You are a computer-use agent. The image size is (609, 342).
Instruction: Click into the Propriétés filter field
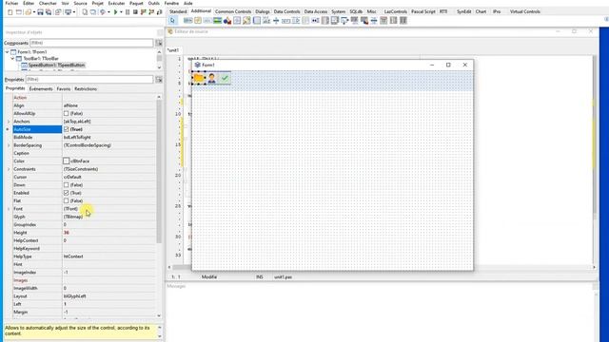tap(89, 80)
